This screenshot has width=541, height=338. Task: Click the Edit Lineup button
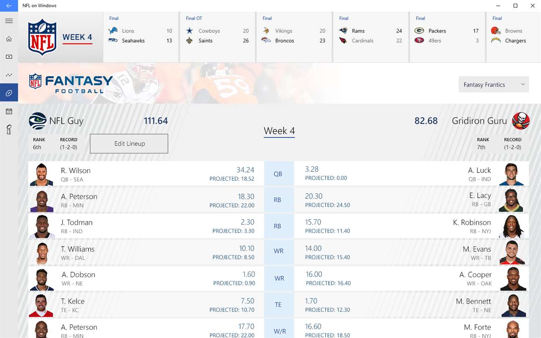(x=129, y=144)
